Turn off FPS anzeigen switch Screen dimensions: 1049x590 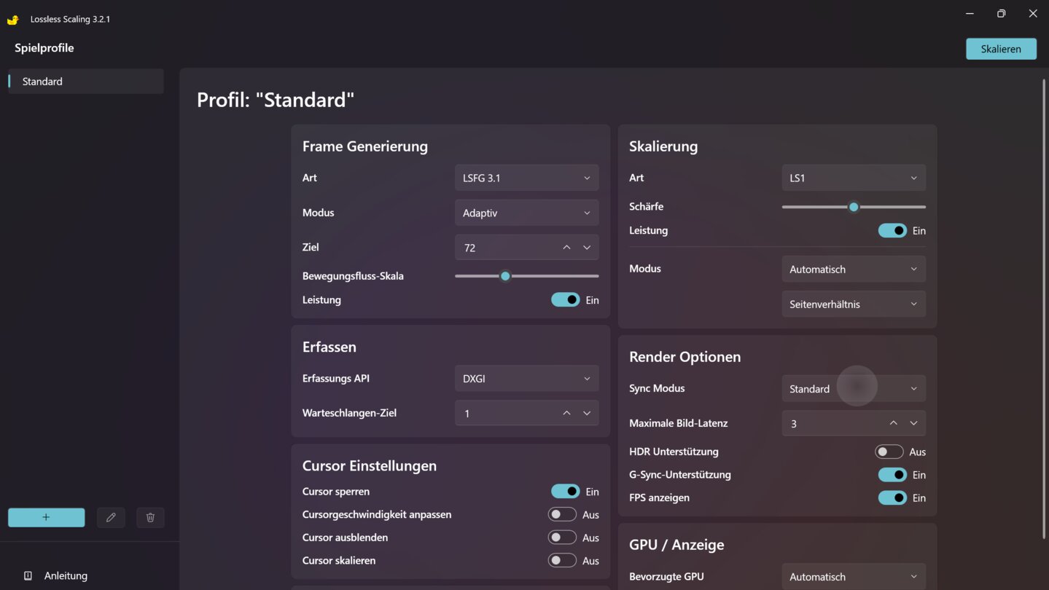[x=892, y=498]
